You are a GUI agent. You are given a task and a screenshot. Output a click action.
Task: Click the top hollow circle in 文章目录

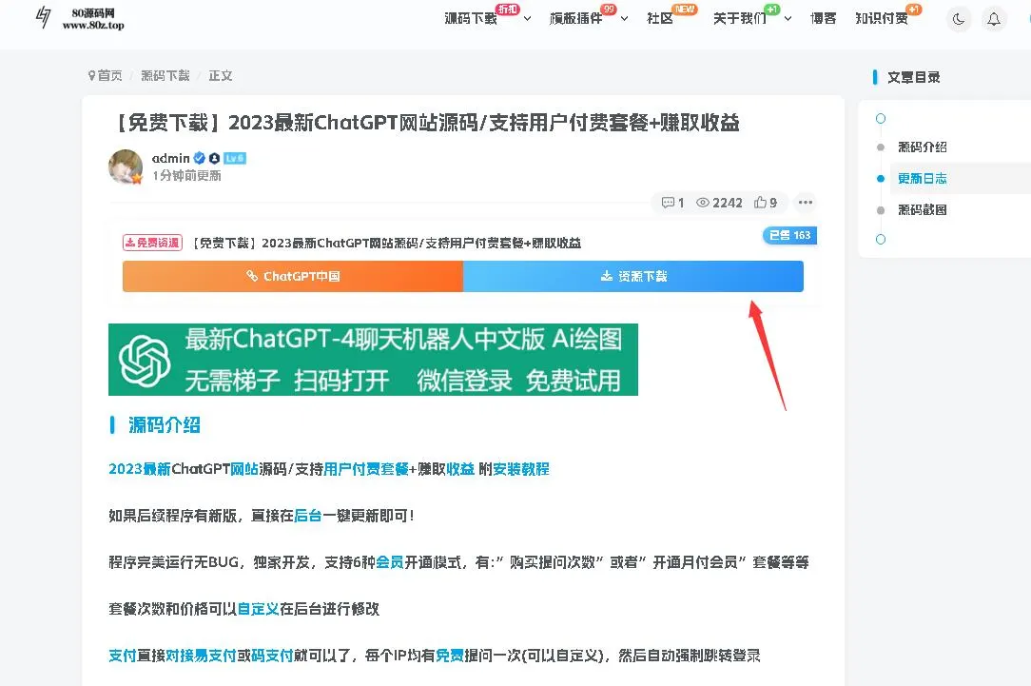point(881,118)
